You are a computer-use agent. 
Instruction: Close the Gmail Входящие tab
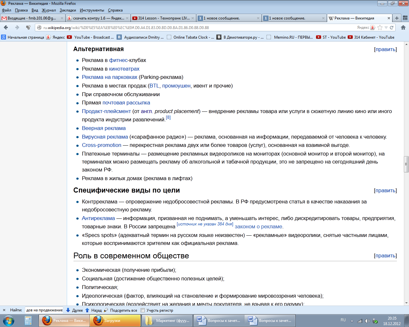point(62,18)
